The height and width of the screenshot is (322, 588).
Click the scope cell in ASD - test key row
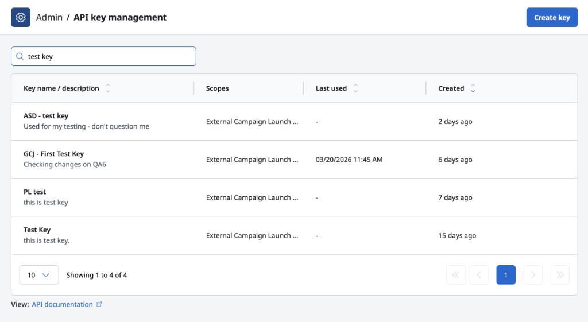pyautogui.click(x=252, y=122)
